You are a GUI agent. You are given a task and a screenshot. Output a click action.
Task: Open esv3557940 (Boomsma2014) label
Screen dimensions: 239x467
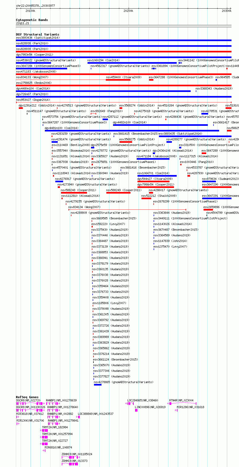point(71,151)
